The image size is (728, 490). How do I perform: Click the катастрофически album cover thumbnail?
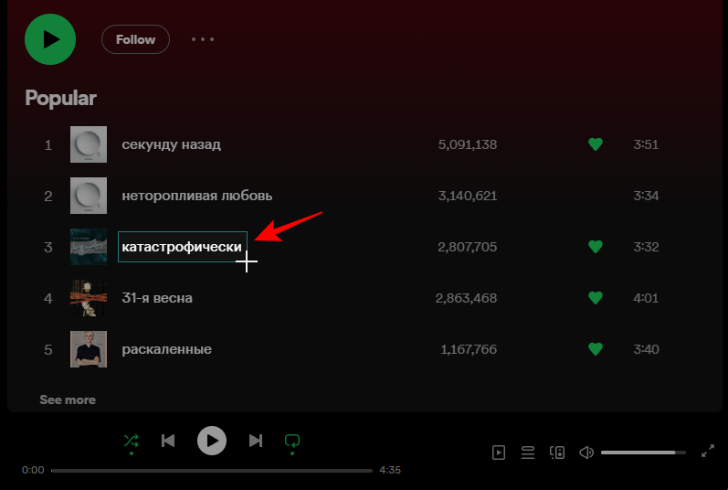(89, 247)
